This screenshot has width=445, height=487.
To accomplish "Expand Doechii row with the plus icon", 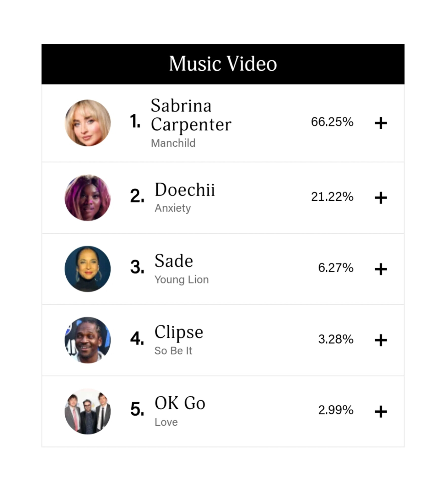I will (x=381, y=198).
